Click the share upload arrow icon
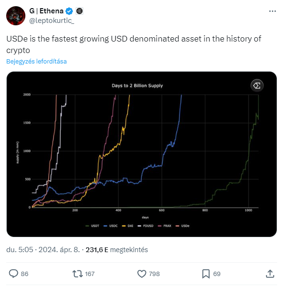The width and height of the screenshot is (281, 287). pyautogui.click(x=270, y=274)
